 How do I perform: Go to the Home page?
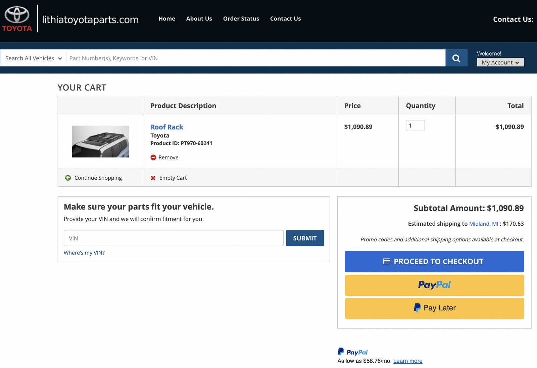click(167, 19)
